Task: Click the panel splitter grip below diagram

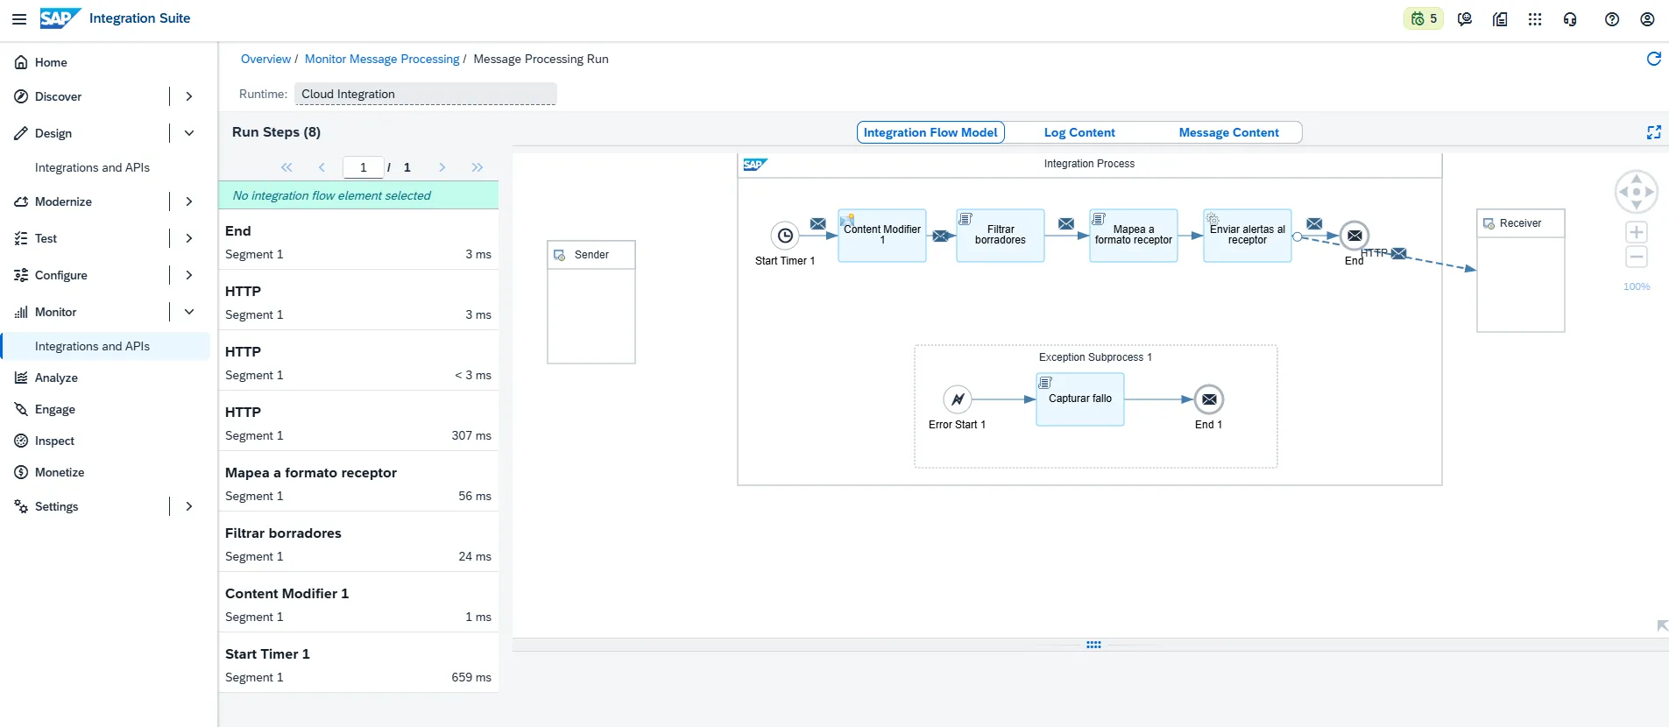Action: (1093, 645)
